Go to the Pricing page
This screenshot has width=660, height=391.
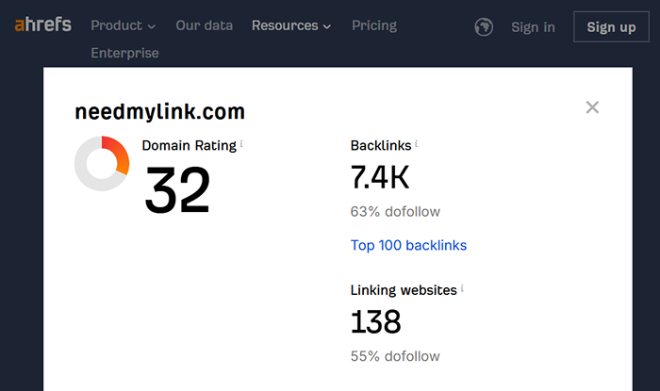click(x=374, y=25)
